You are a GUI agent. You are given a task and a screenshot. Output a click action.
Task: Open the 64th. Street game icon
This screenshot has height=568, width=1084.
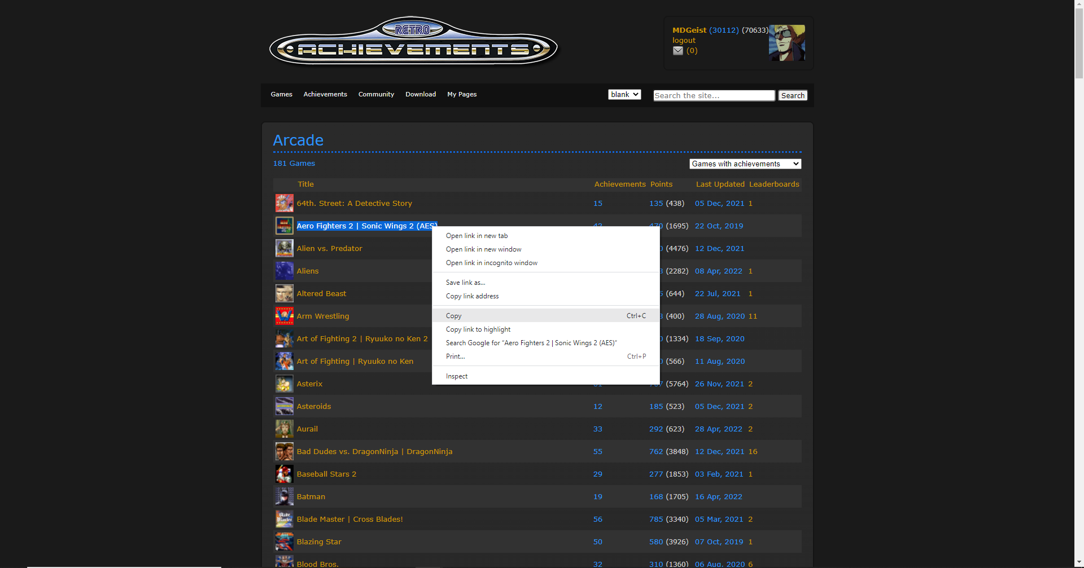[x=284, y=203]
